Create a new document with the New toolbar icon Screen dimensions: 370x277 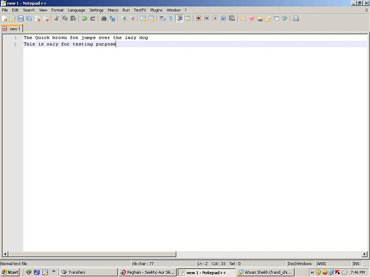(x=4, y=18)
